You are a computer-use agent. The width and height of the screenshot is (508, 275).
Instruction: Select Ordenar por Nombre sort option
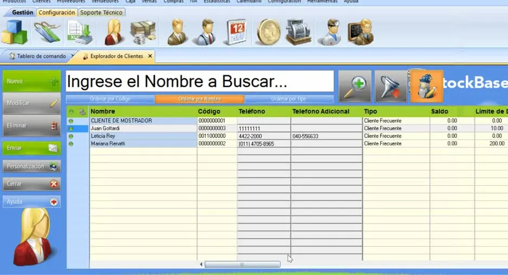[199, 99]
